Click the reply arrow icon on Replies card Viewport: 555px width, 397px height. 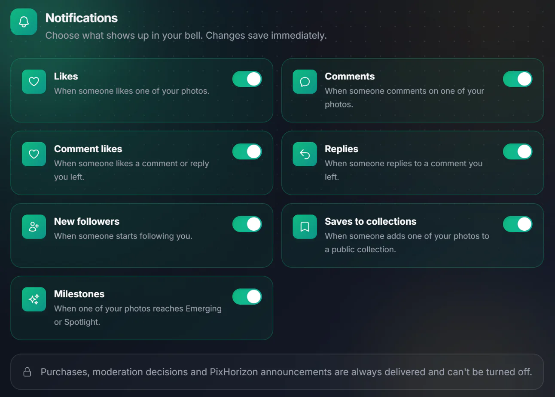(305, 154)
